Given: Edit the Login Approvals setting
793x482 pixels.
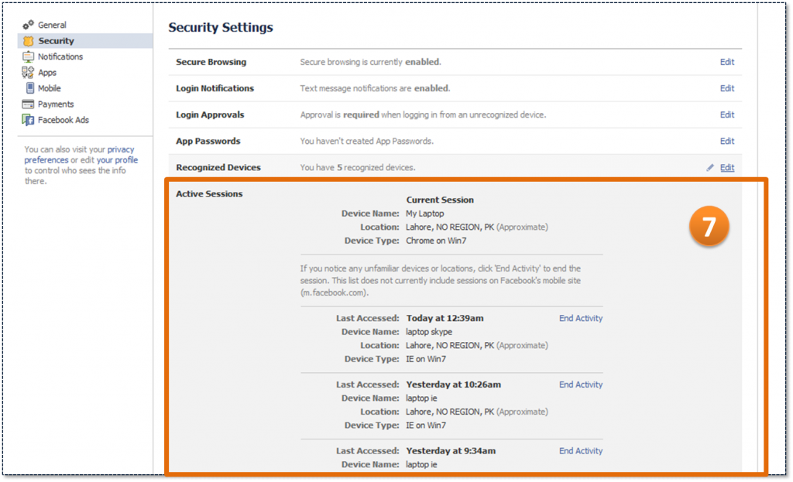Looking at the screenshot, I should tap(726, 115).
